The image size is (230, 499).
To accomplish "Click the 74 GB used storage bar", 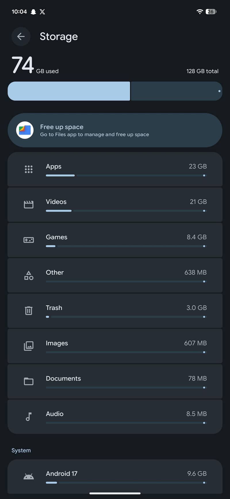I will coord(115,91).
